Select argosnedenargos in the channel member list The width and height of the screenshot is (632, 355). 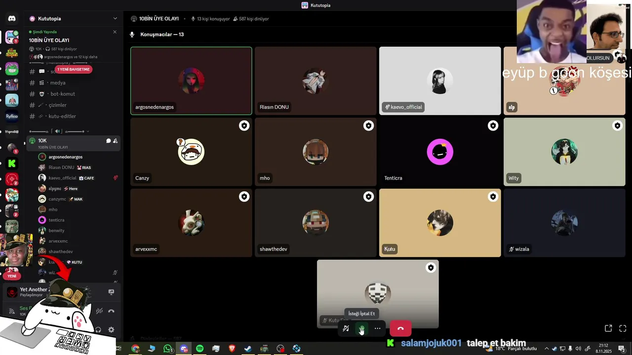pyautogui.click(x=78, y=157)
